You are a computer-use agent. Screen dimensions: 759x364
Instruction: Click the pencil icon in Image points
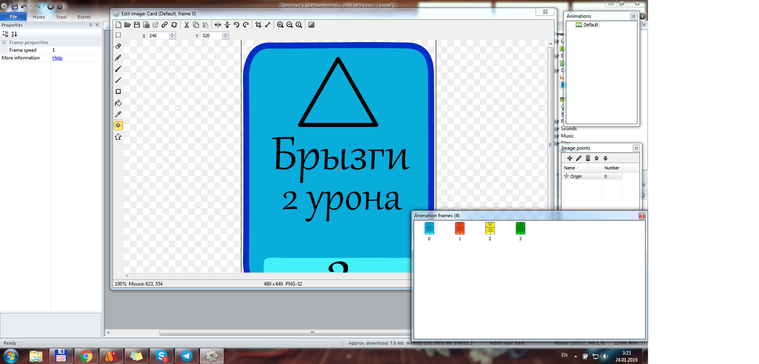coord(579,158)
